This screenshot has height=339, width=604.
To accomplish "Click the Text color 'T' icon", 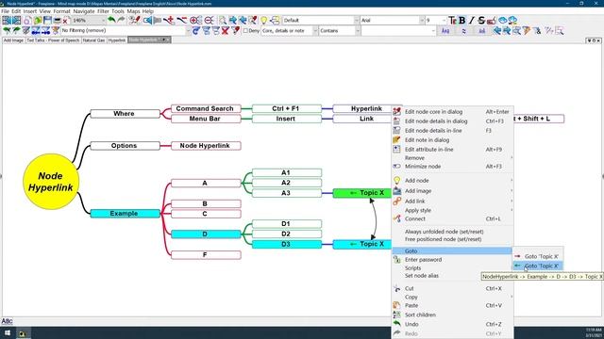I will pyautogui.click(x=453, y=20).
